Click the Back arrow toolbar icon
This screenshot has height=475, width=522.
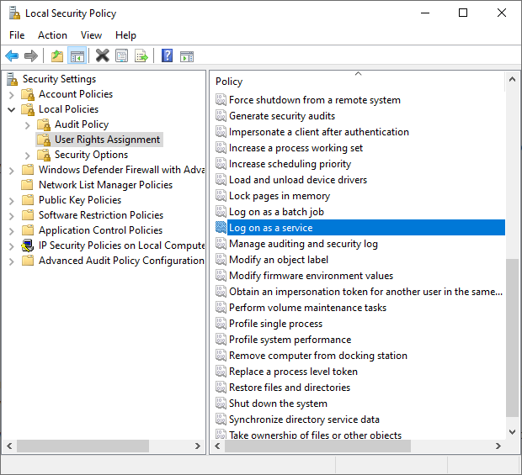click(12, 56)
